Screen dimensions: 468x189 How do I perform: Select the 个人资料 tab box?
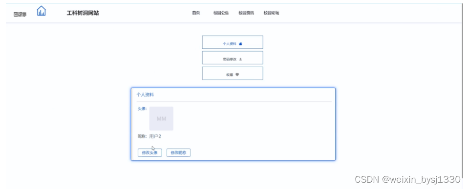pyautogui.click(x=233, y=42)
